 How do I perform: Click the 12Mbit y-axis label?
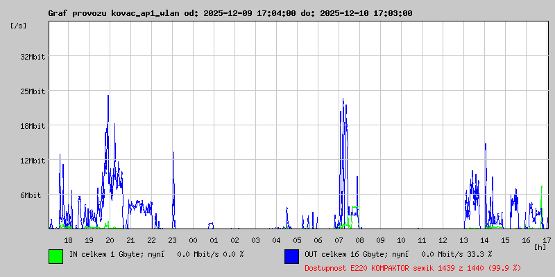point(33,161)
